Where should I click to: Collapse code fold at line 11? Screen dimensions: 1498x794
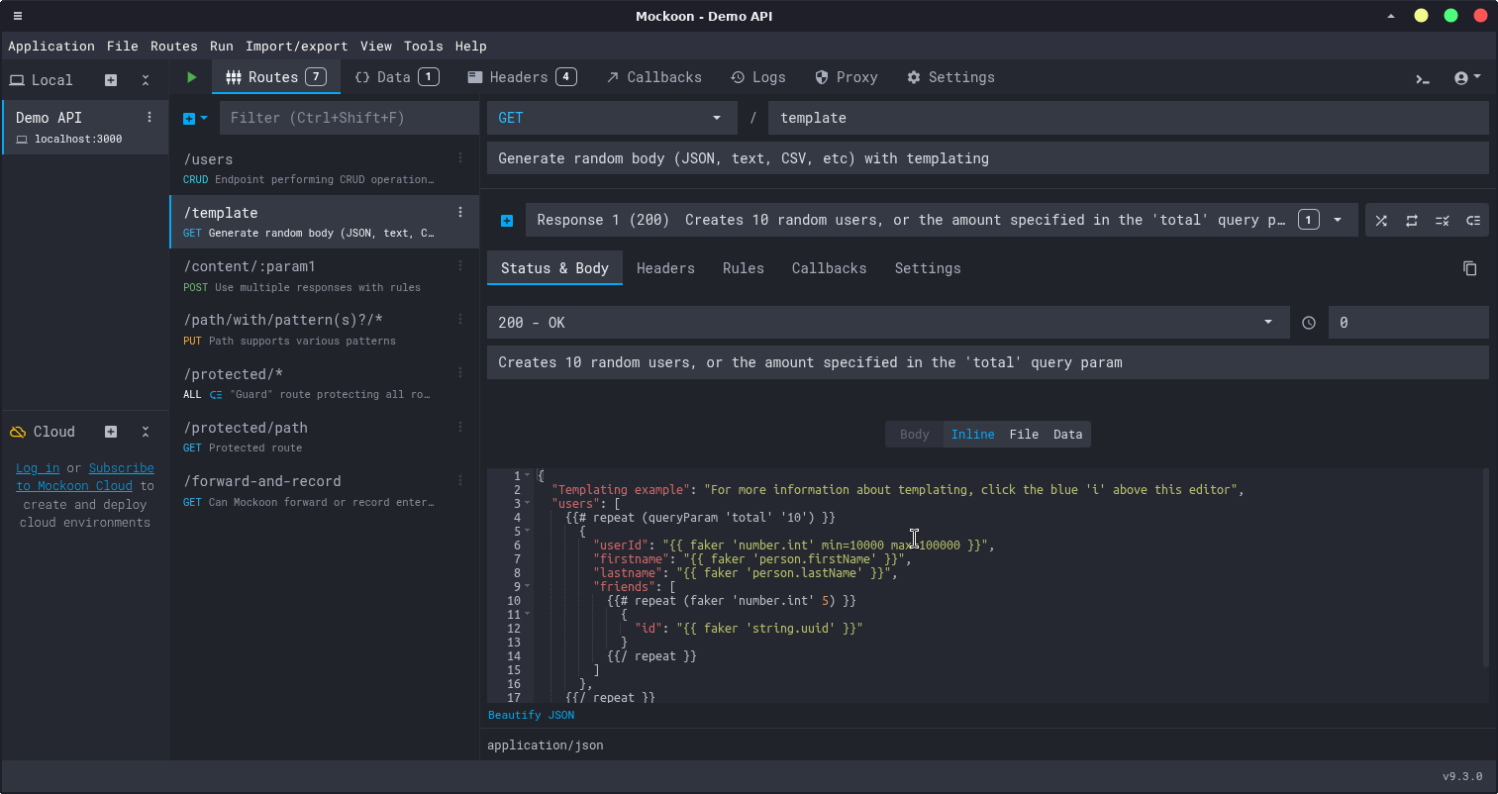529,615
